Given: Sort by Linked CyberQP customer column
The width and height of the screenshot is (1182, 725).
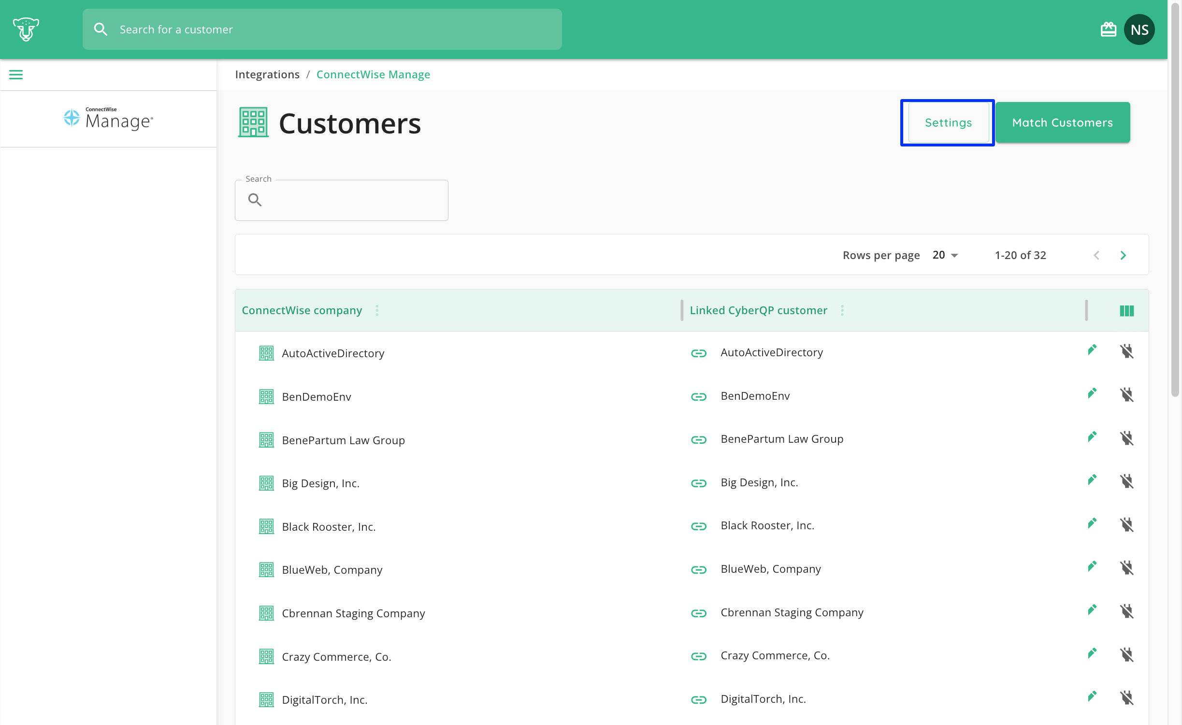Looking at the screenshot, I should (758, 310).
